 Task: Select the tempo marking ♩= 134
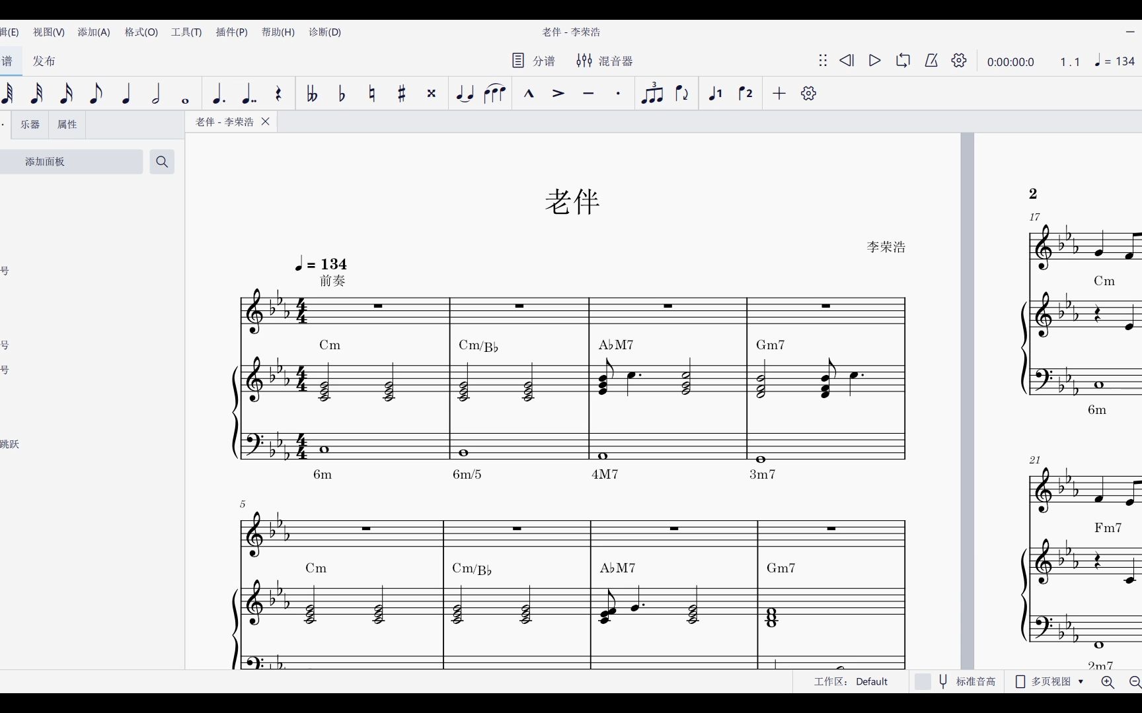(x=321, y=264)
